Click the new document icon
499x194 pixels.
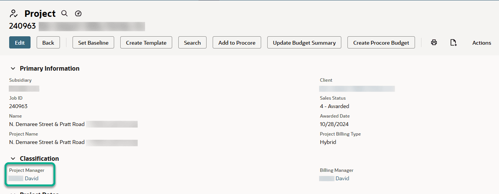coord(453,42)
